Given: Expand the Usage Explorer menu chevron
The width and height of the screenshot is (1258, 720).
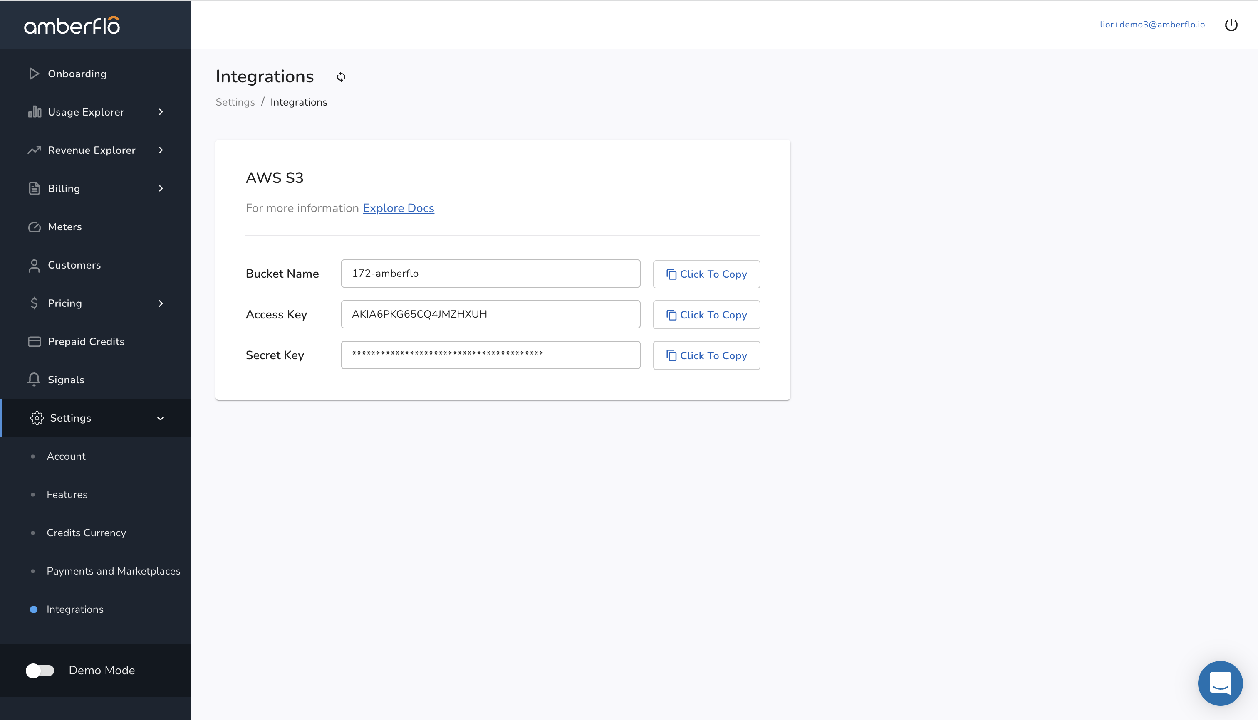Looking at the screenshot, I should tap(161, 112).
